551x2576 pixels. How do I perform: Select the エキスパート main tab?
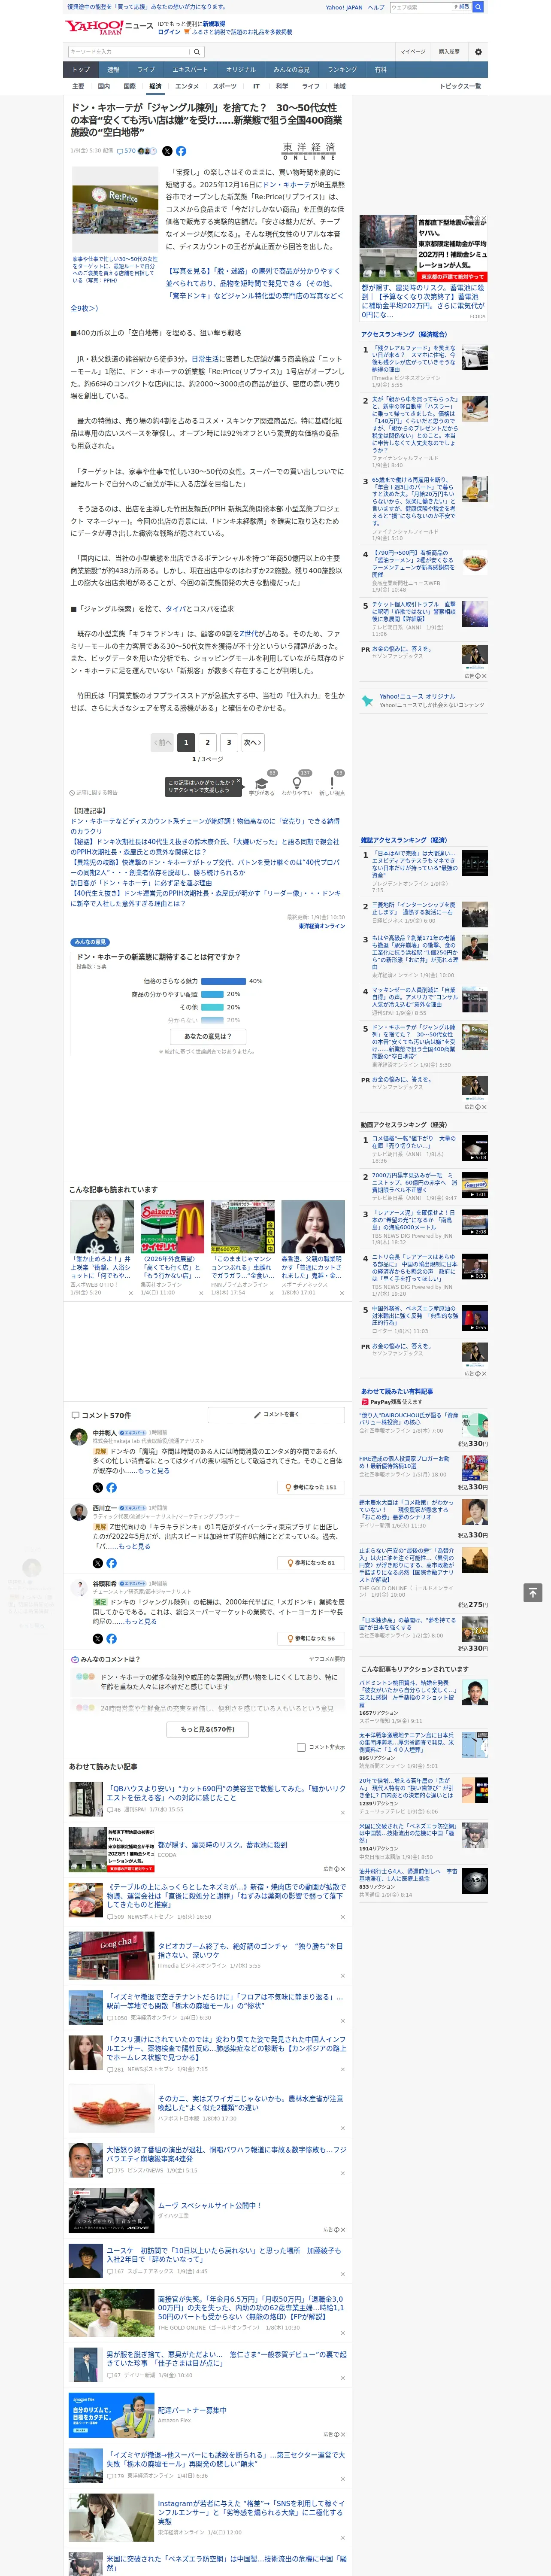click(x=190, y=70)
